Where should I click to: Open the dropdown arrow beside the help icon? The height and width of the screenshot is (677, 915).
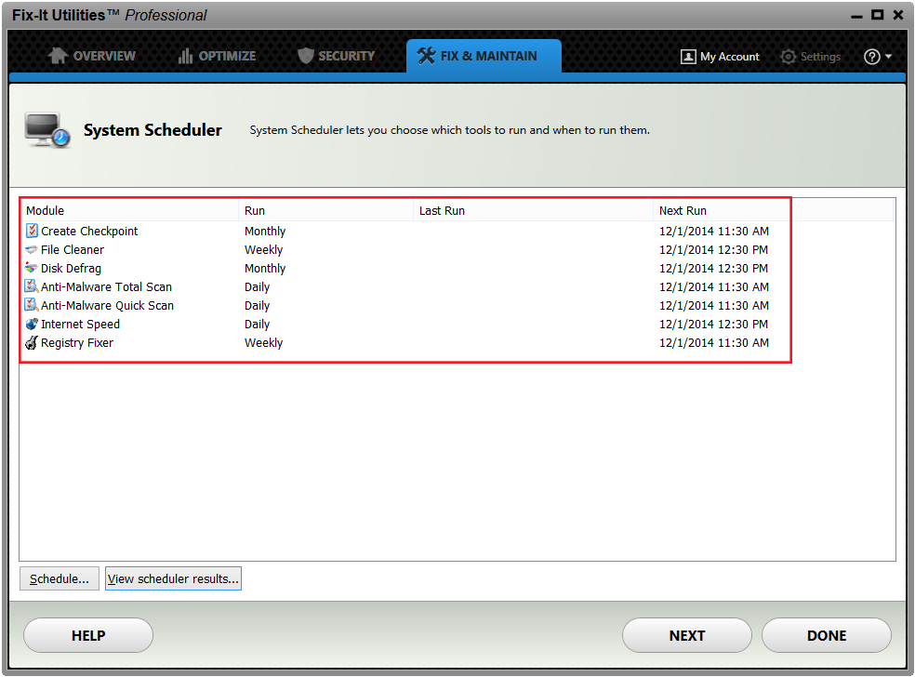(890, 56)
